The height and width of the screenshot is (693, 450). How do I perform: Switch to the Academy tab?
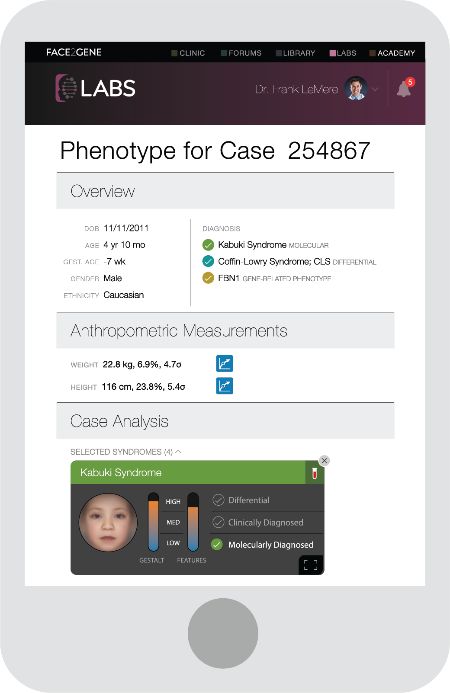[x=392, y=53]
